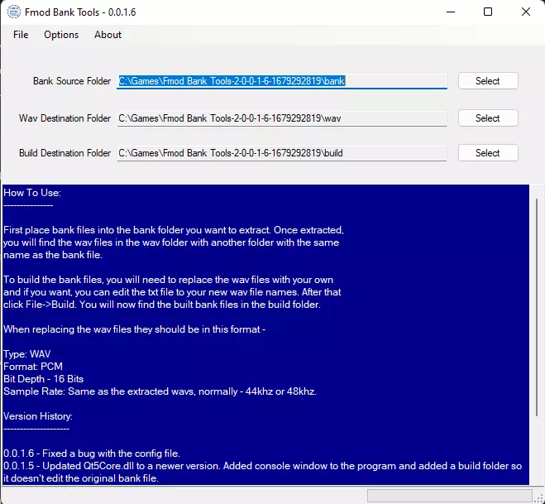Open the About menu
This screenshot has height=504, width=545.
(x=108, y=35)
